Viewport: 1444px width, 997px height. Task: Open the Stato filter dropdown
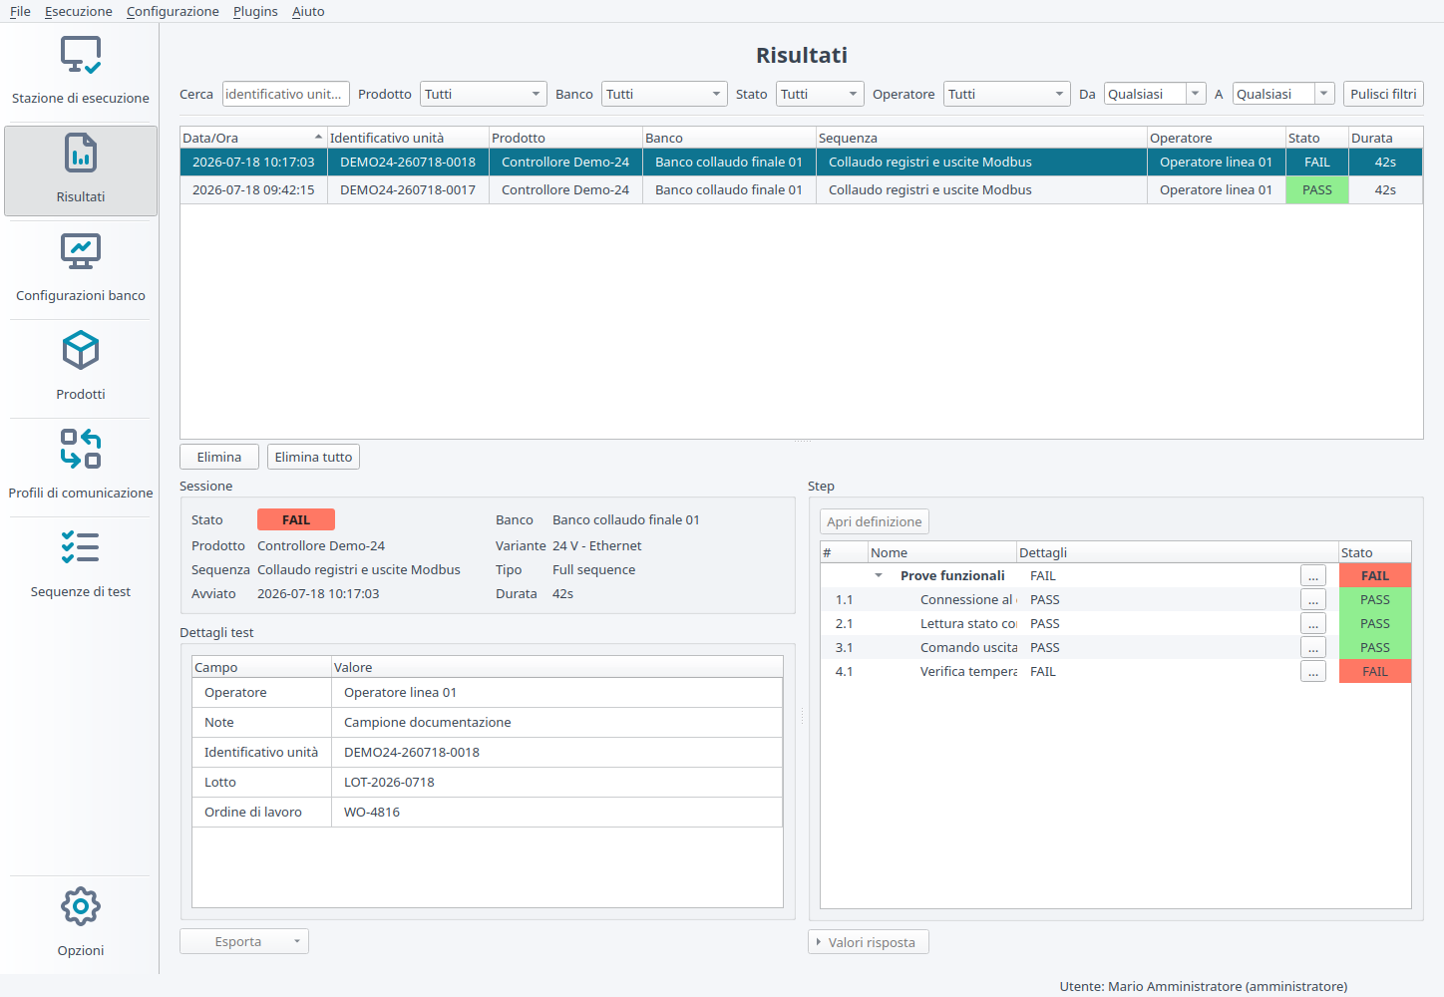pyautogui.click(x=820, y=94)
